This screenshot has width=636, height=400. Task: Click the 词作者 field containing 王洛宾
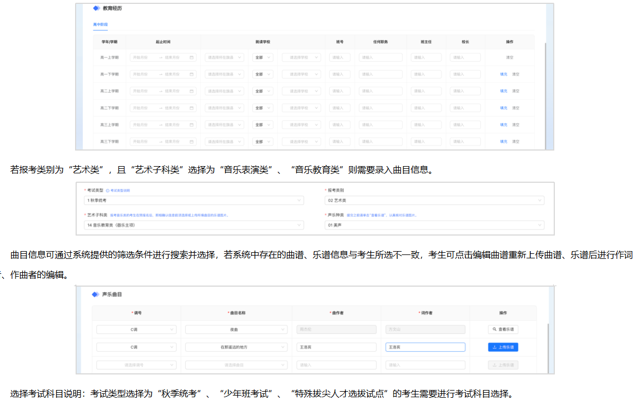click(x=425, y=347)
